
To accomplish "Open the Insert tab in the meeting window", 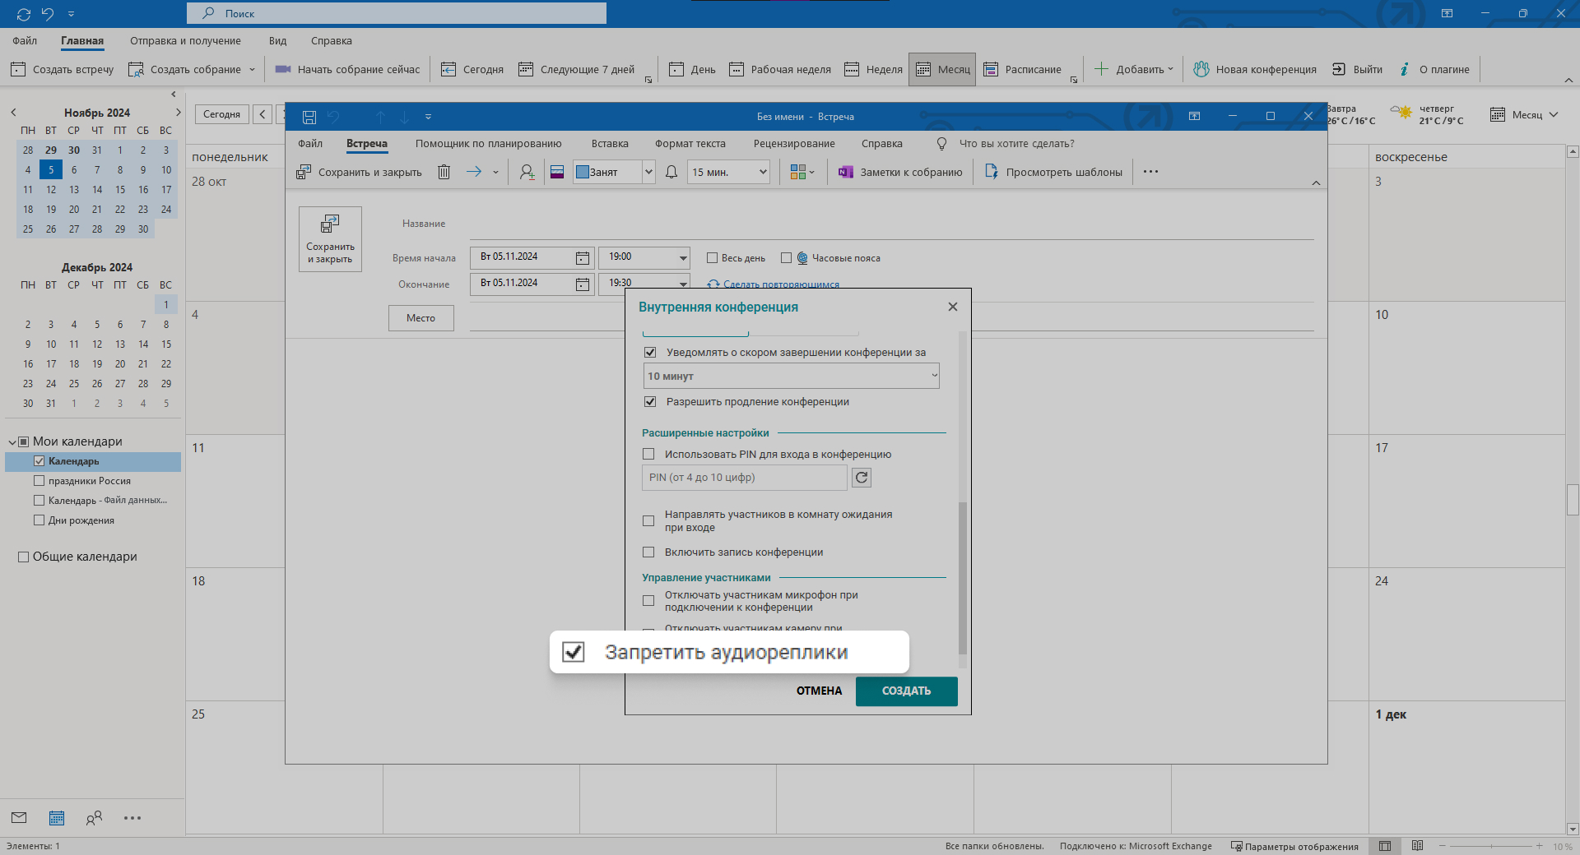I will [x=610, y=144].
